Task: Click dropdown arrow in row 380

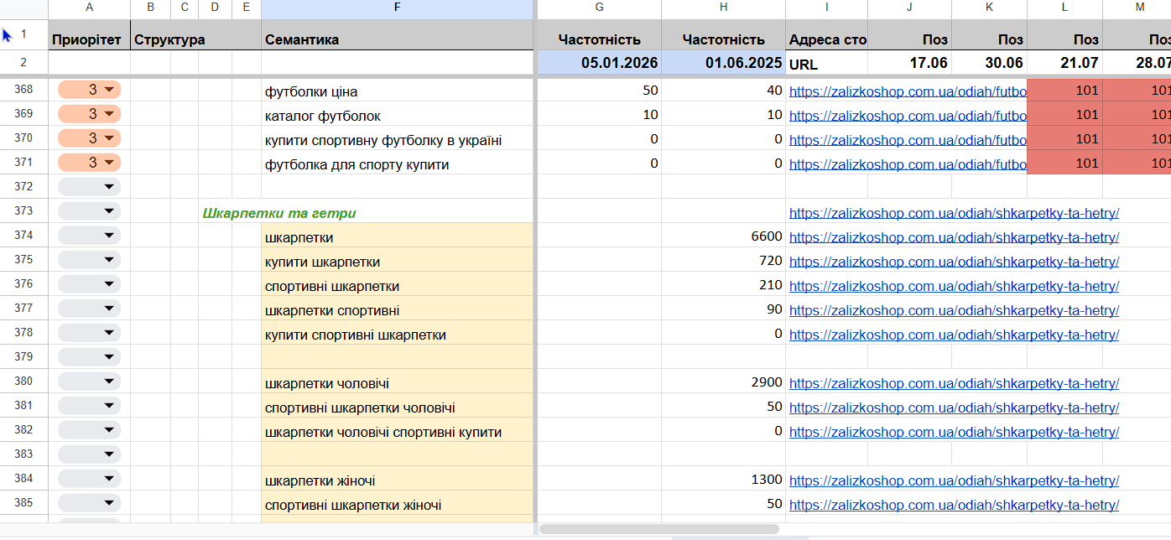Action: click(x=108, y=382)
